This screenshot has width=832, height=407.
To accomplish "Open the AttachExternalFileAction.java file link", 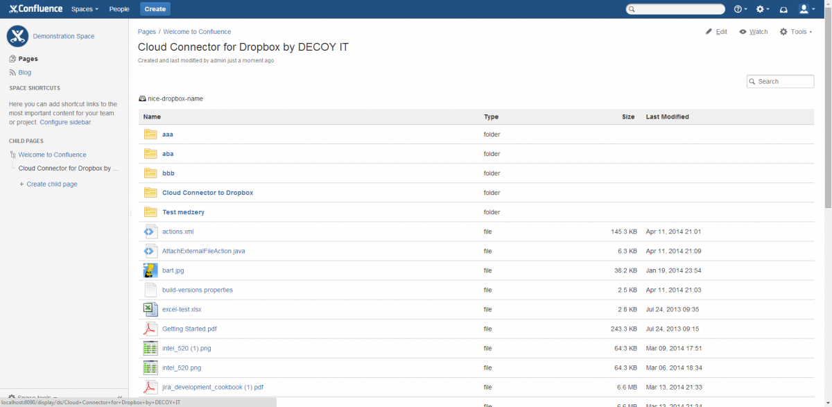I will pos(203,251).
